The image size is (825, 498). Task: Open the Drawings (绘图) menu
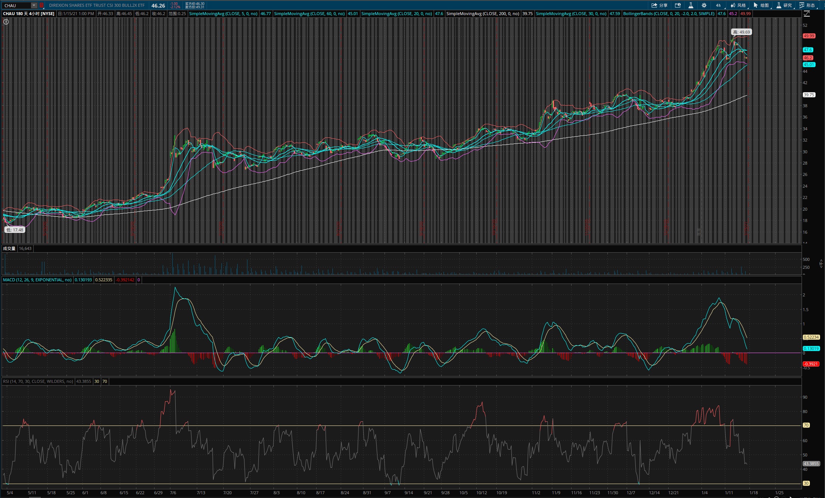[761, 5]
